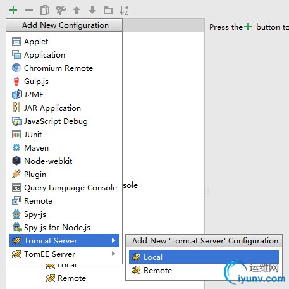The image size is (289, 289).
Task: Select Local in Tomcat Server submenu
Action: point(204,257)
